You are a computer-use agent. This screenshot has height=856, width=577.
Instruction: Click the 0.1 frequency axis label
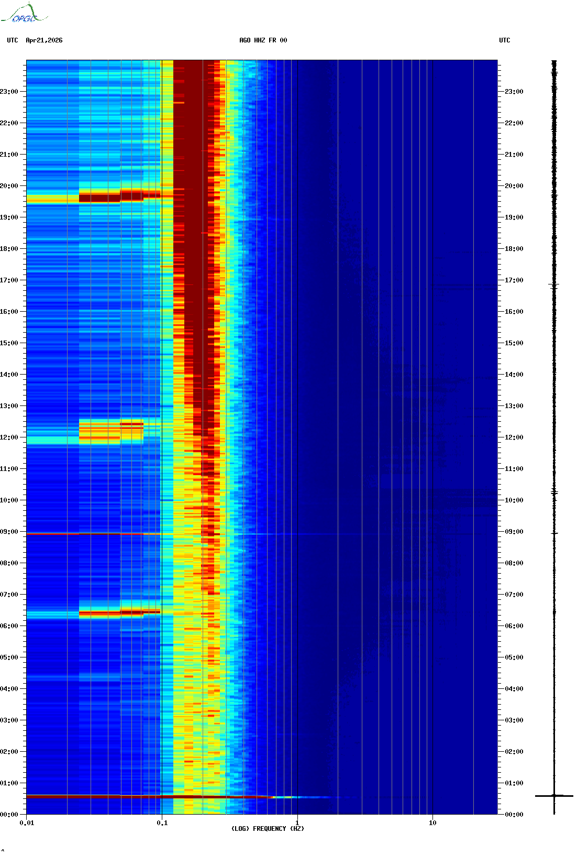point(162,823)
